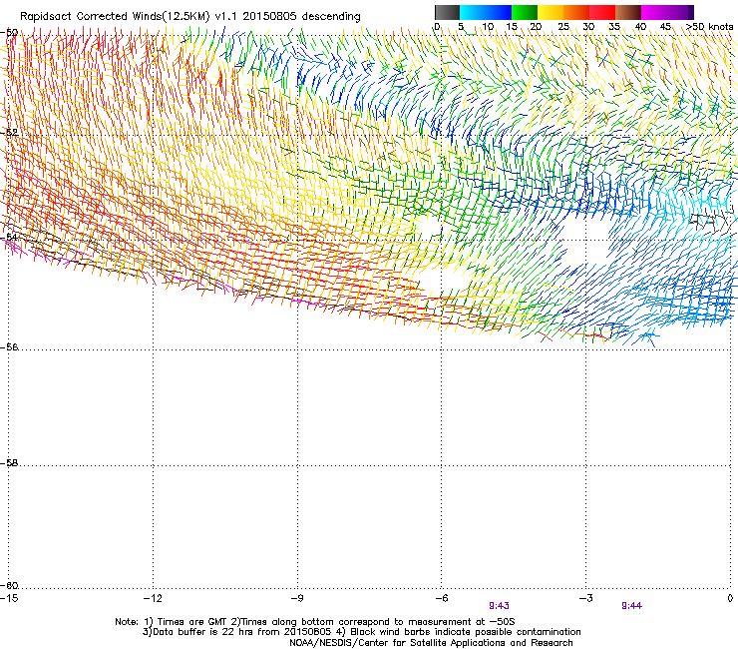Click the latitude axis label -52

9,133
